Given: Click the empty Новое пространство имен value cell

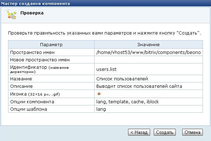Looking at the screenshot, I should (x=148, y=60).
